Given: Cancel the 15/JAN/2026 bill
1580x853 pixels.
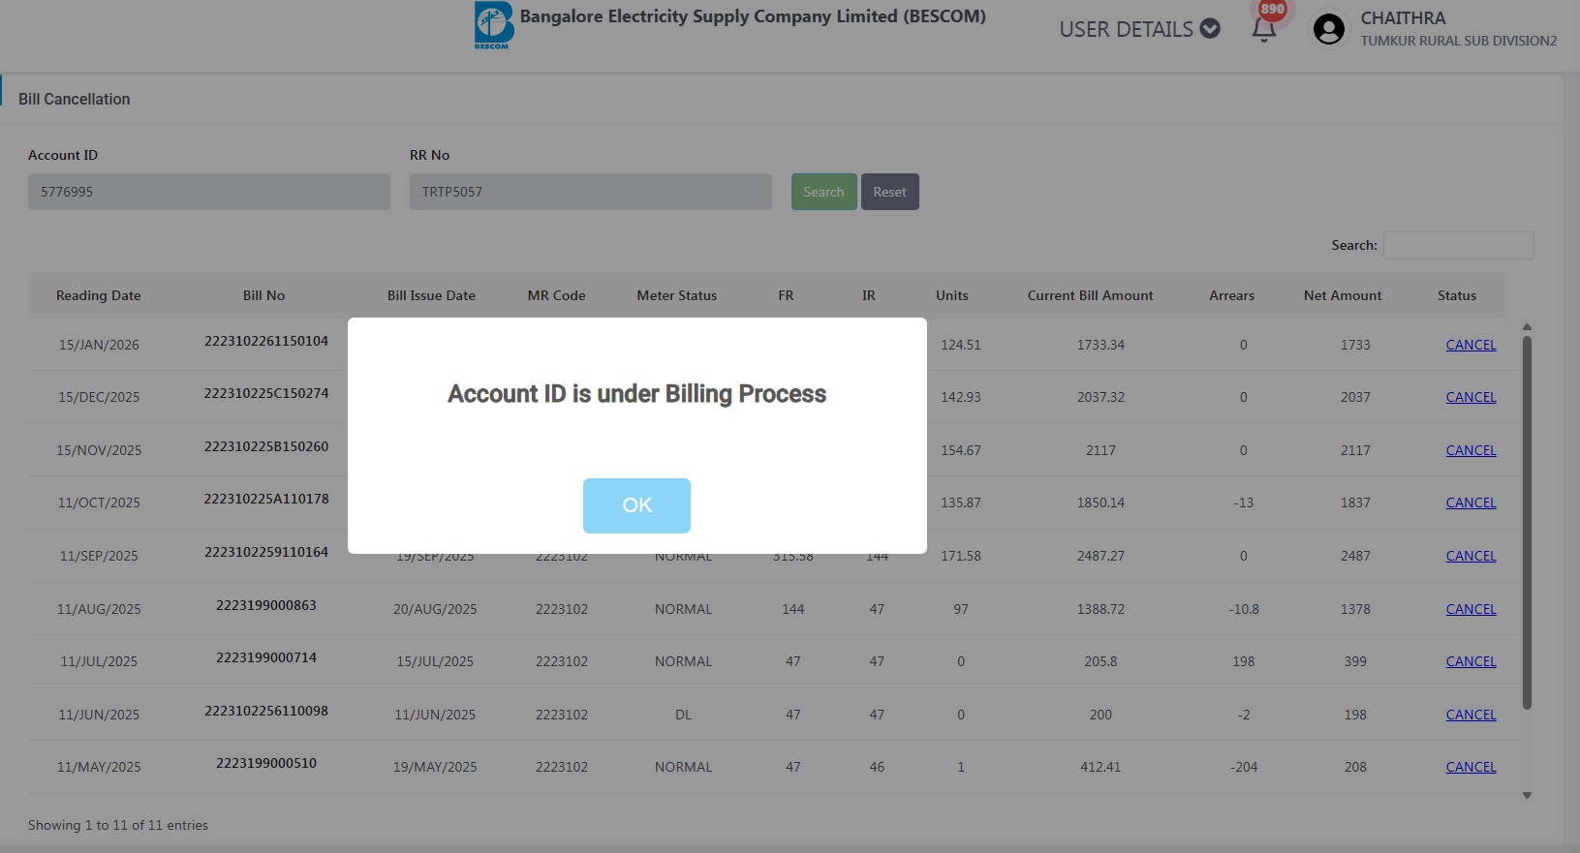Looking at the screenshot, I should pyautogui.click(x=1471, y=345).
